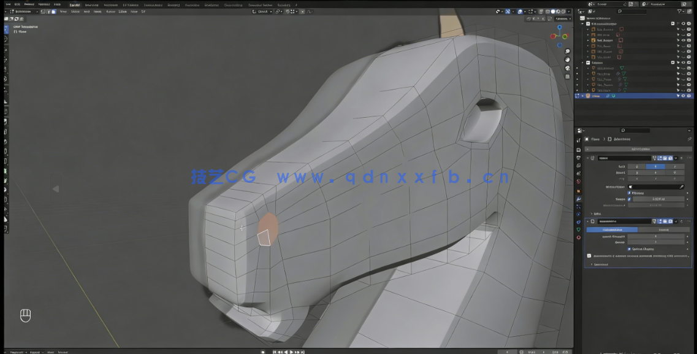Screen dimensions: 697x354
Task: Enable the Optimal Display checkbox
Action: point(628,248)
